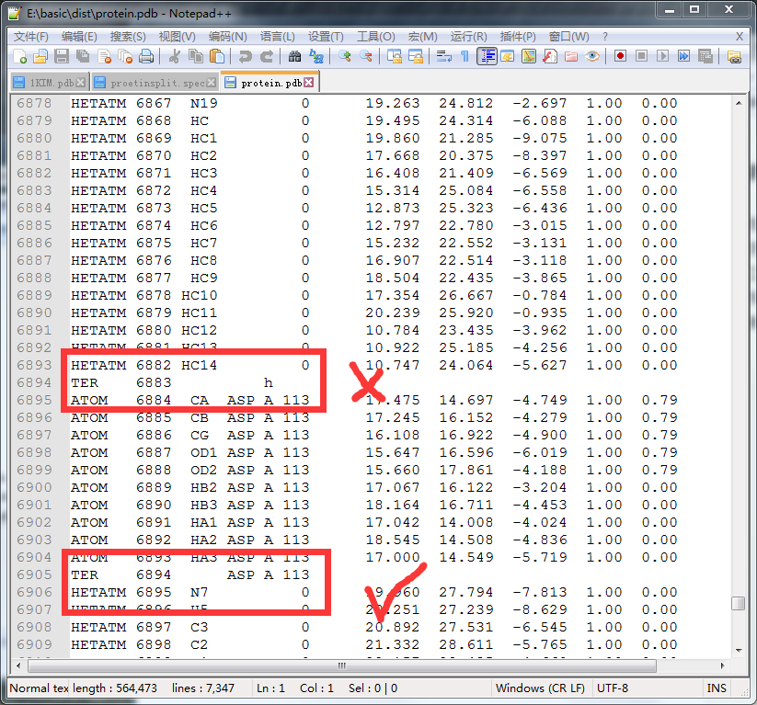Open the 编码(N) encoding menu
This screenshot has width=757, height=705.
[227, 37]
